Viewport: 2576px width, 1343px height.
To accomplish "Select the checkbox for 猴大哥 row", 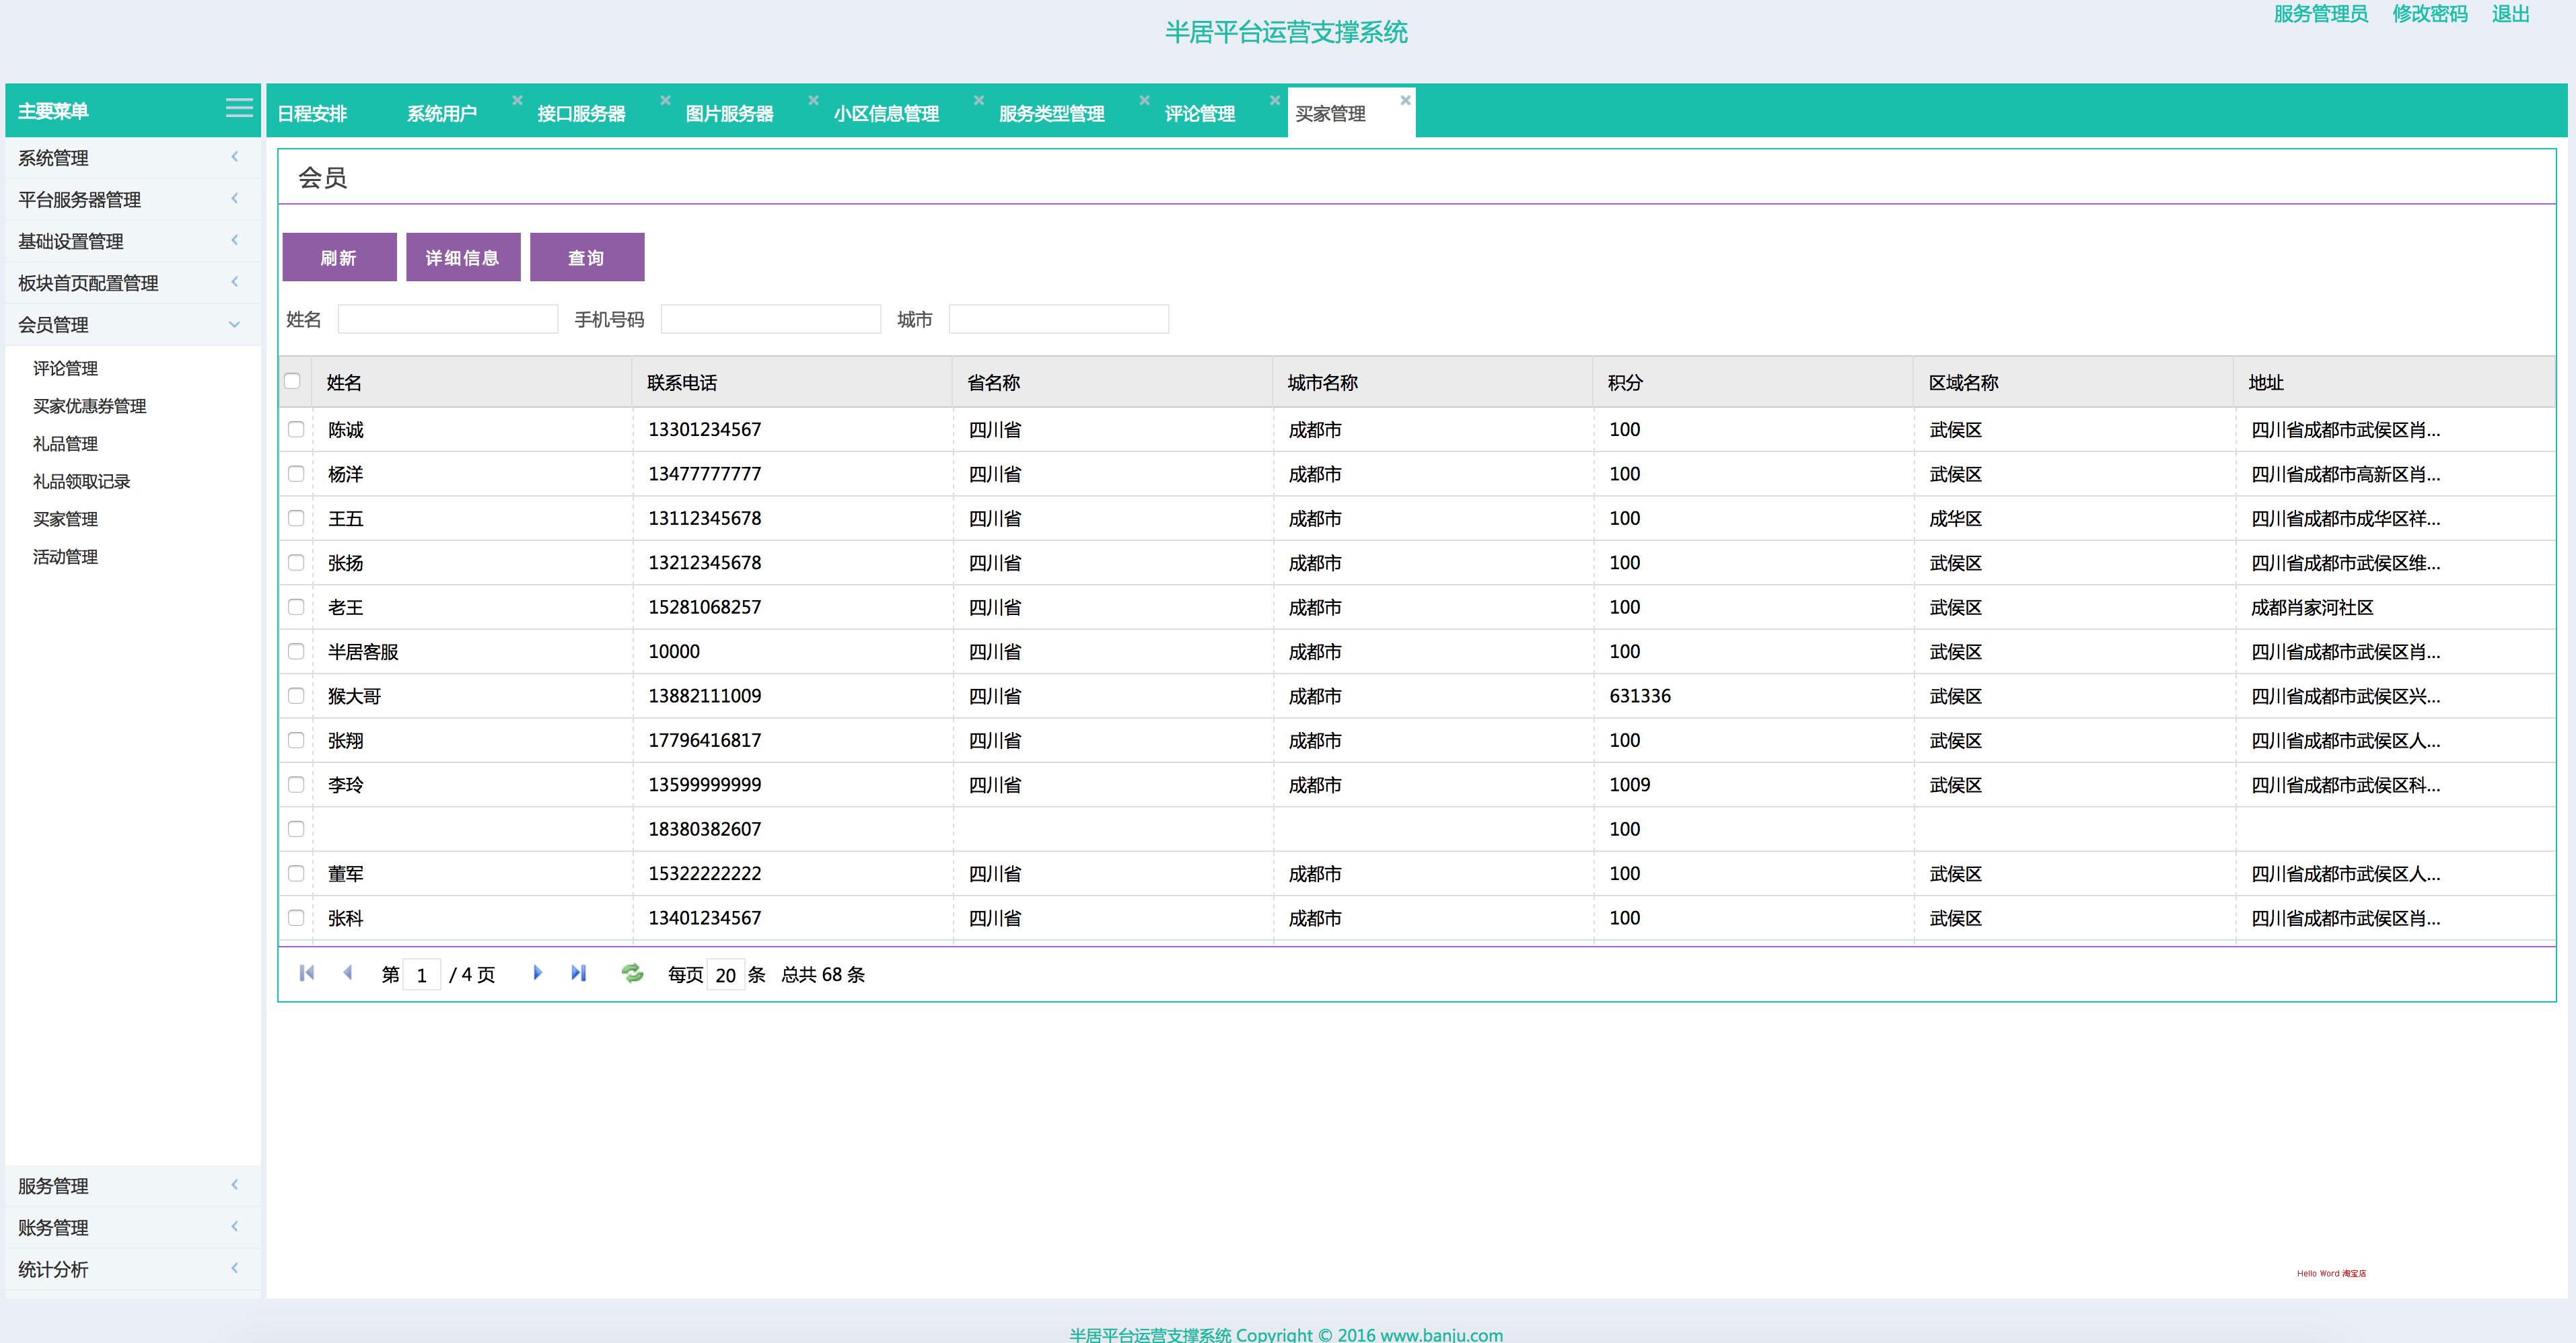I will coord(296,696).
